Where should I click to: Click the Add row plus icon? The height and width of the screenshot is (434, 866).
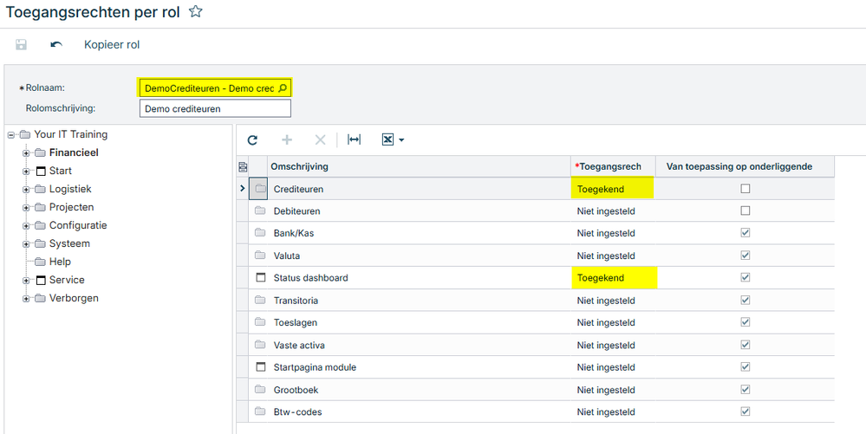[x=287, y=140]
